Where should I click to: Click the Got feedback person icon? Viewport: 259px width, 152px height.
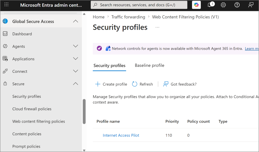pos(166,84)
